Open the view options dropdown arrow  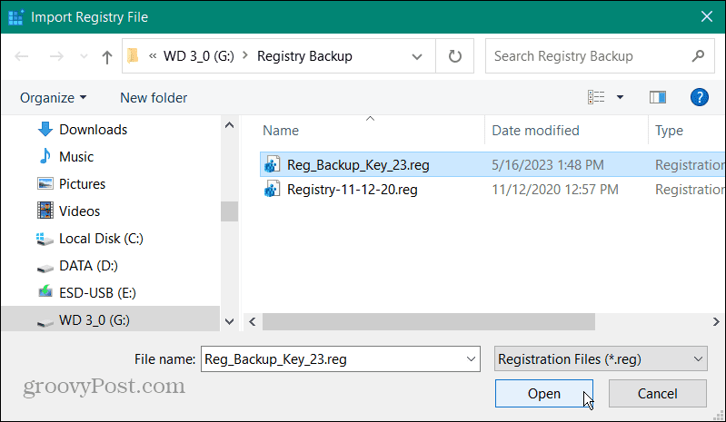pos(620,97)
